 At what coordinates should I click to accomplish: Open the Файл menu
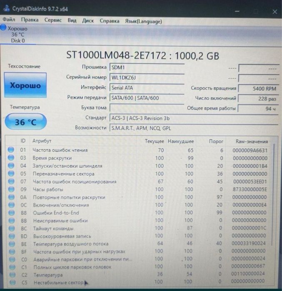(9, 19)
